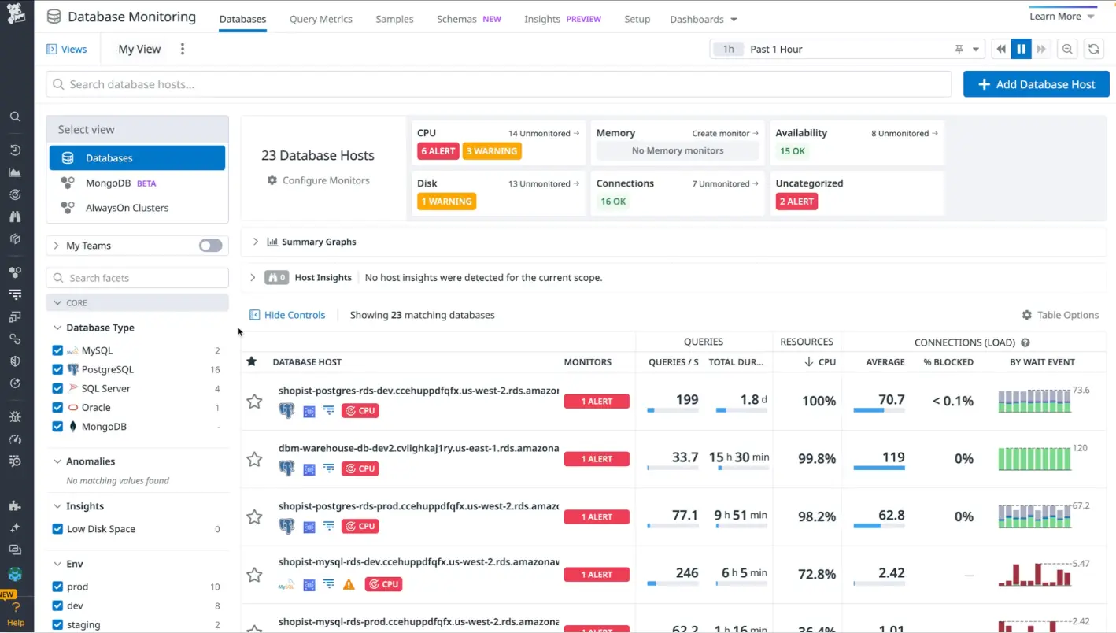Open Table Options via the gear icon
The width and height of the screenshot is (1116, 633).
(1027, 314)
